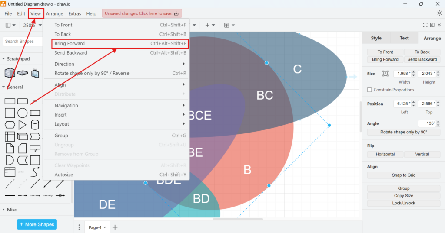Select the callout speech bubble shape
445x233 pixels.
point(35,148)
